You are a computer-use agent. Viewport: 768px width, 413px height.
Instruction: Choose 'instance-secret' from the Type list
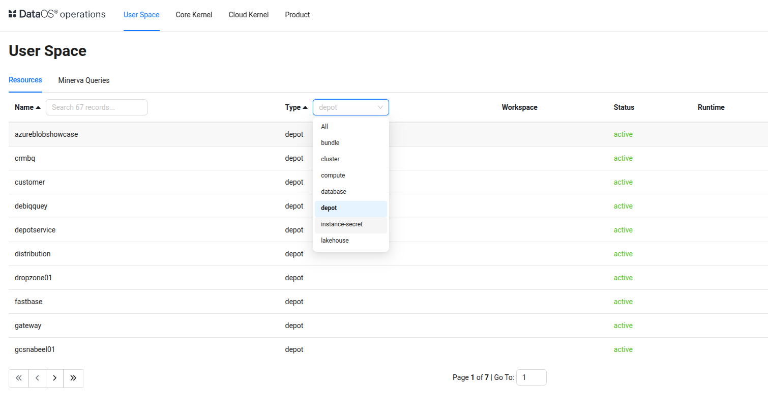click(342, 224)
